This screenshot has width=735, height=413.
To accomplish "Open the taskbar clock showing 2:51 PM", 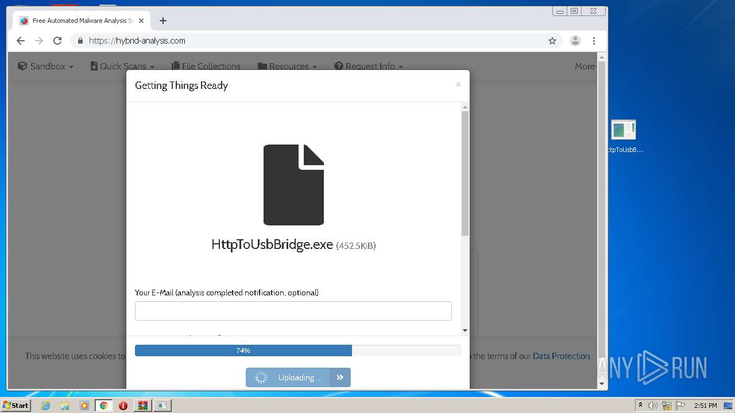I will click(705, 406).
